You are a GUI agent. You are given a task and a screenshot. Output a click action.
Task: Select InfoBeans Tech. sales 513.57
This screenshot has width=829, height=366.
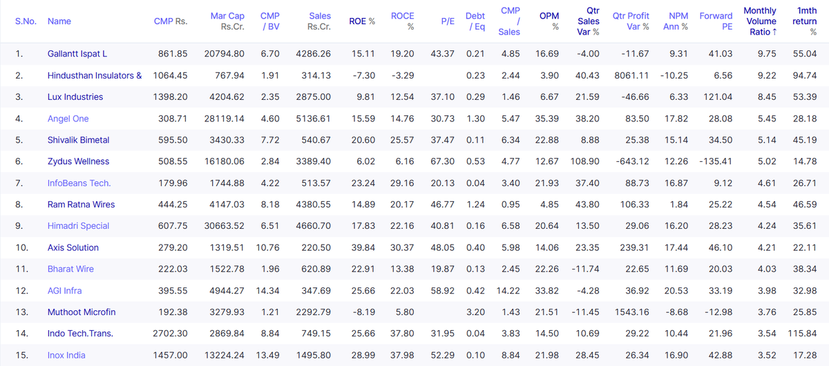[317, 183]
